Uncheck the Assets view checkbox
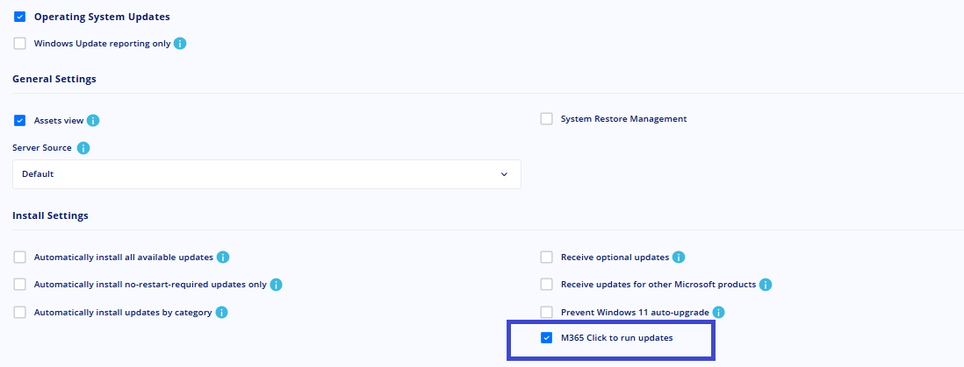 click(19, 120)
